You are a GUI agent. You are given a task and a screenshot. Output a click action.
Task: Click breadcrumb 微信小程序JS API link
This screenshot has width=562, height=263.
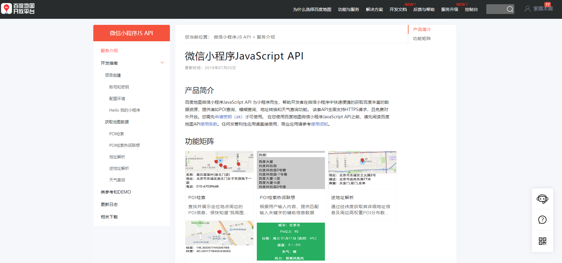232,37
